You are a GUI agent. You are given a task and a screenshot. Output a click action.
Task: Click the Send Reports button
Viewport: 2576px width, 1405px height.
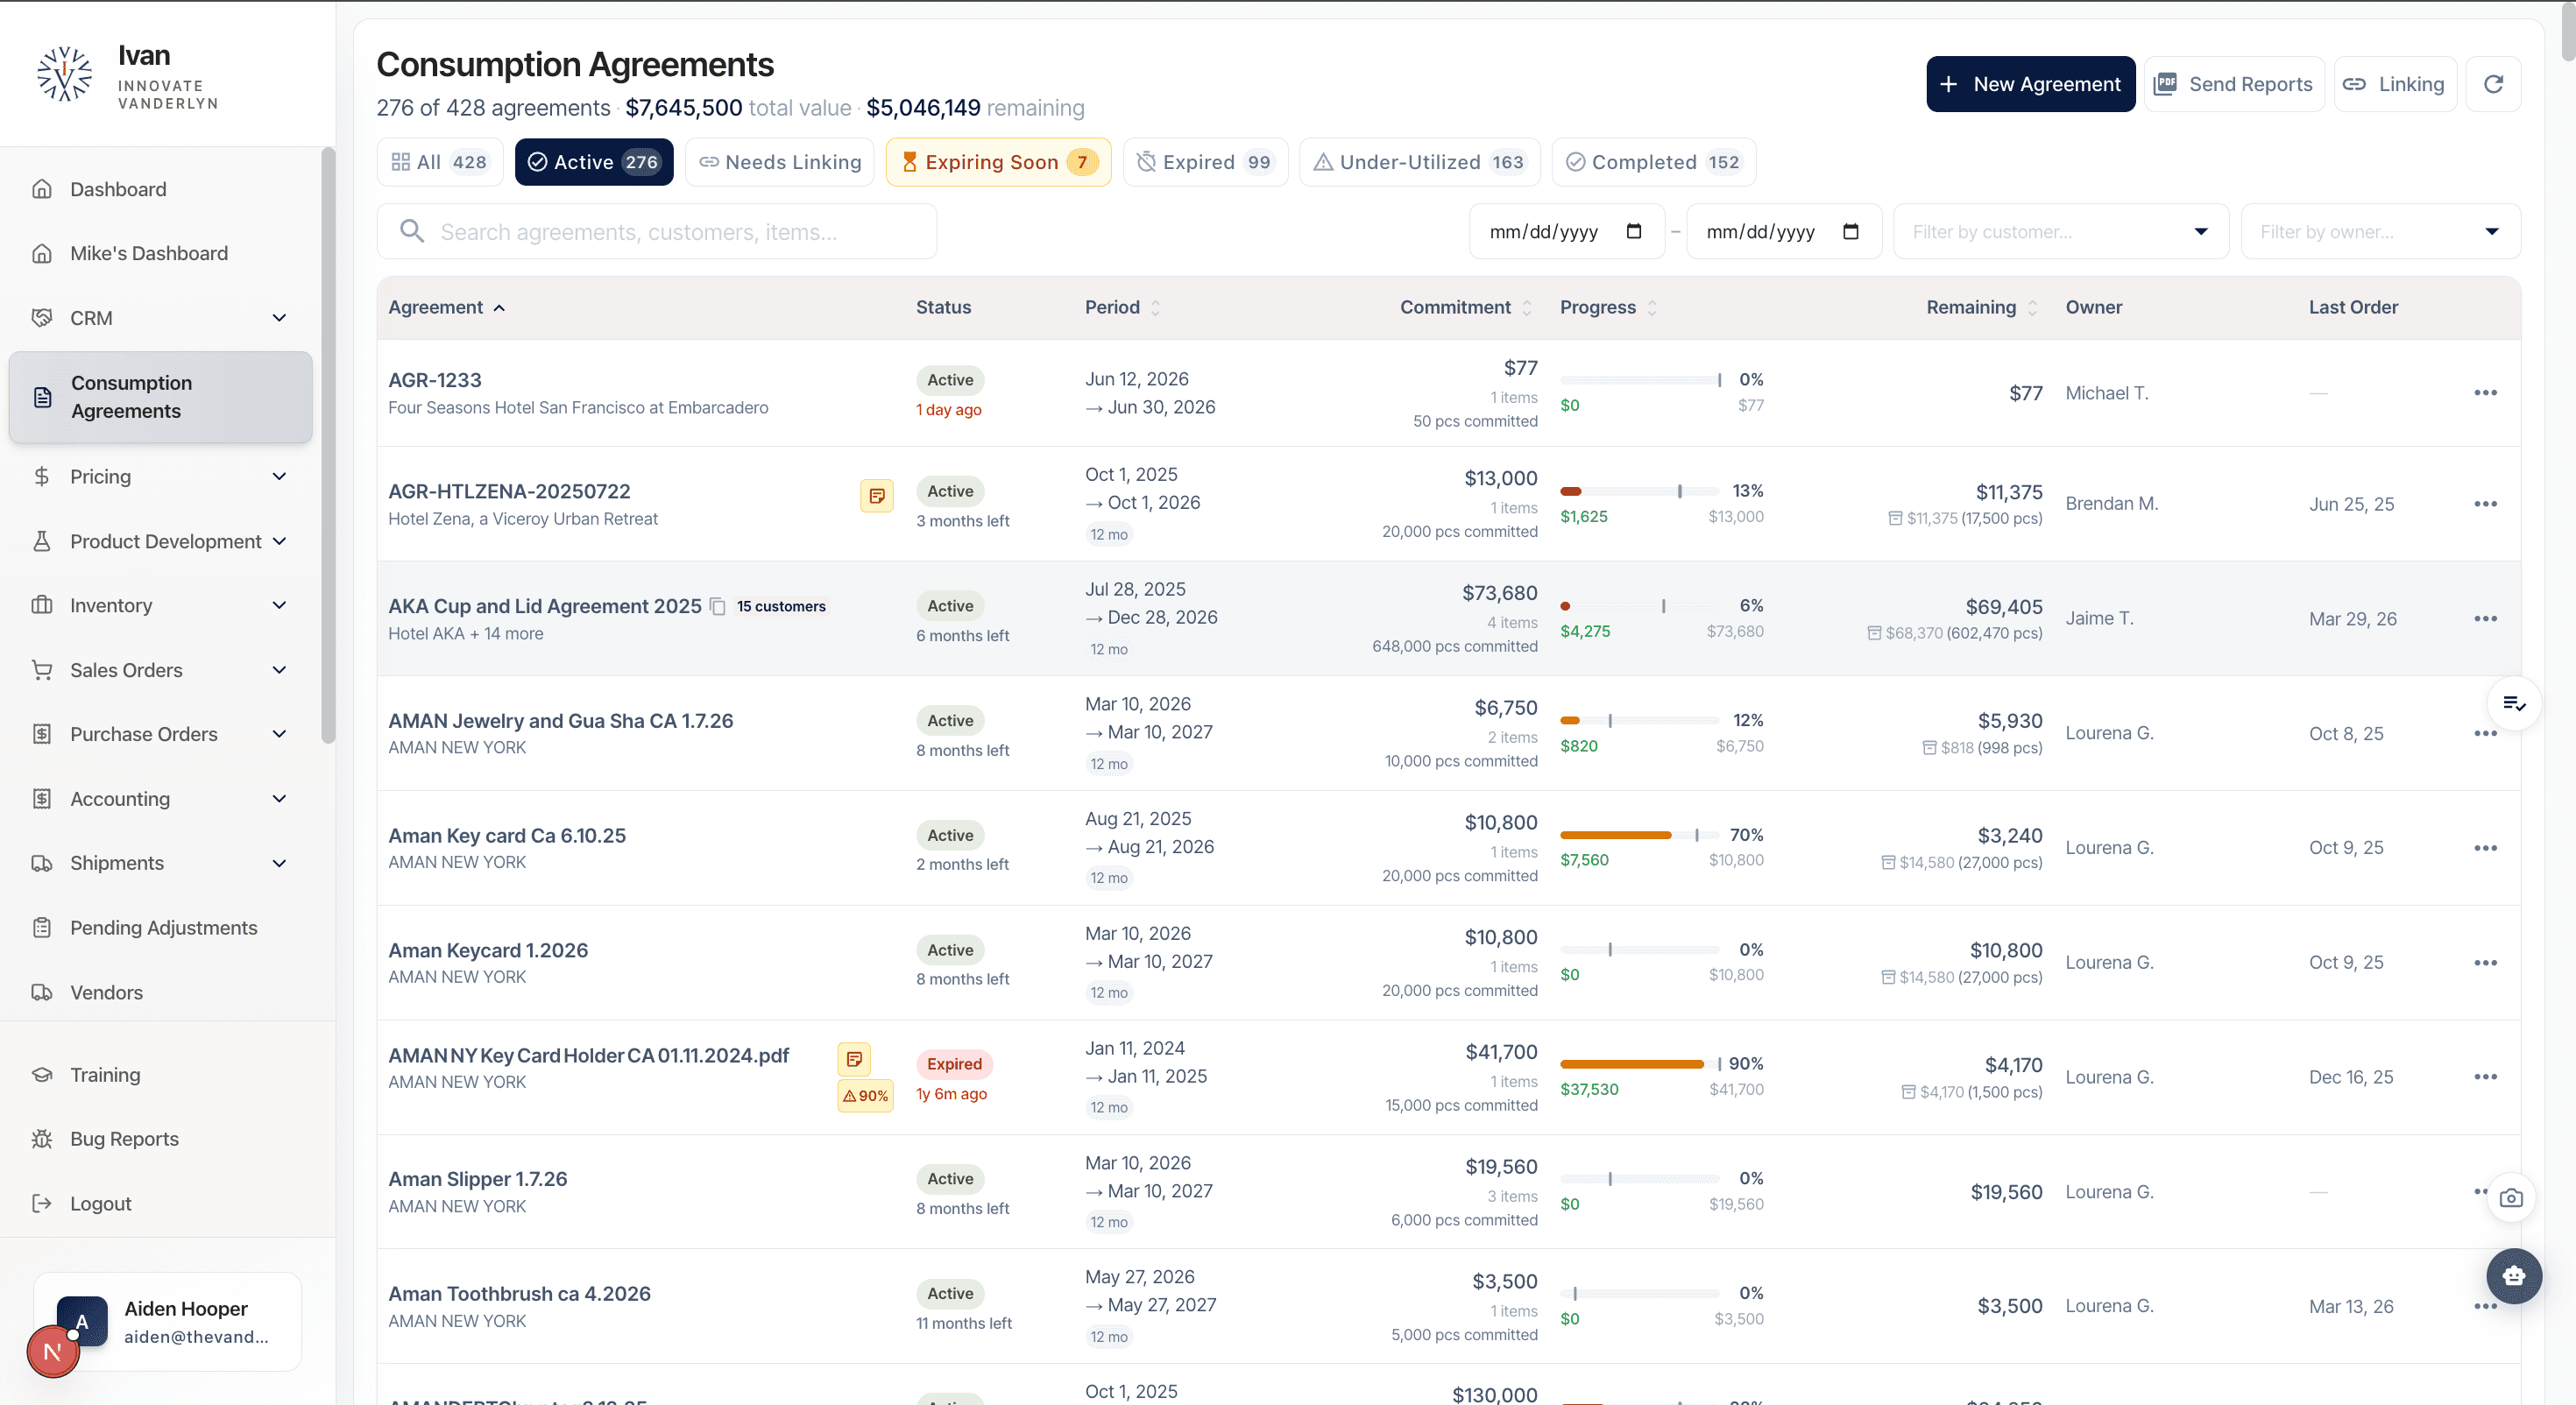tap(2233, 84)
